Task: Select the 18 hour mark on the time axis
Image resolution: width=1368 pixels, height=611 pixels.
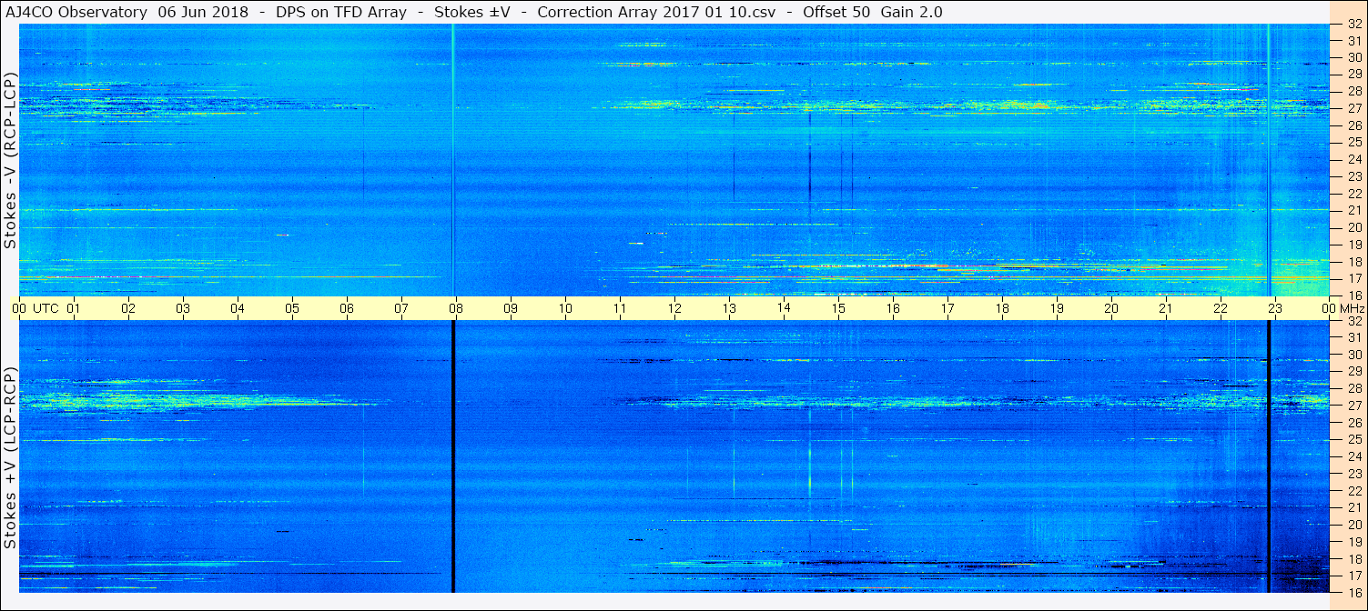Action: 1002,308
